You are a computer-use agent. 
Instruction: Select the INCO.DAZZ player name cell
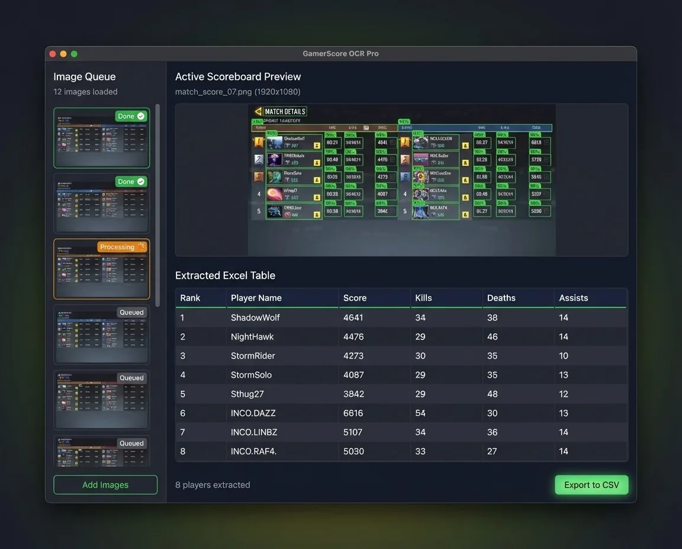[253, 413]
